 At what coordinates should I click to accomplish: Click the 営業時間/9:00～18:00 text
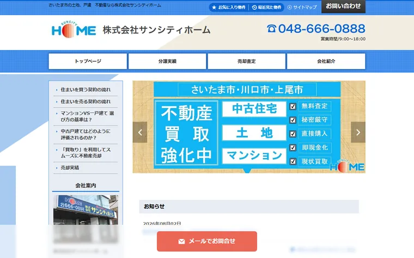click(x=343, y=39)
